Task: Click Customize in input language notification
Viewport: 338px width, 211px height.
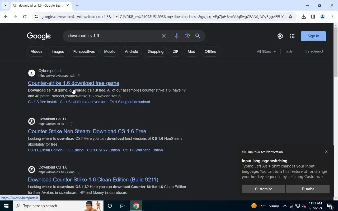Action: pos(264,189)
